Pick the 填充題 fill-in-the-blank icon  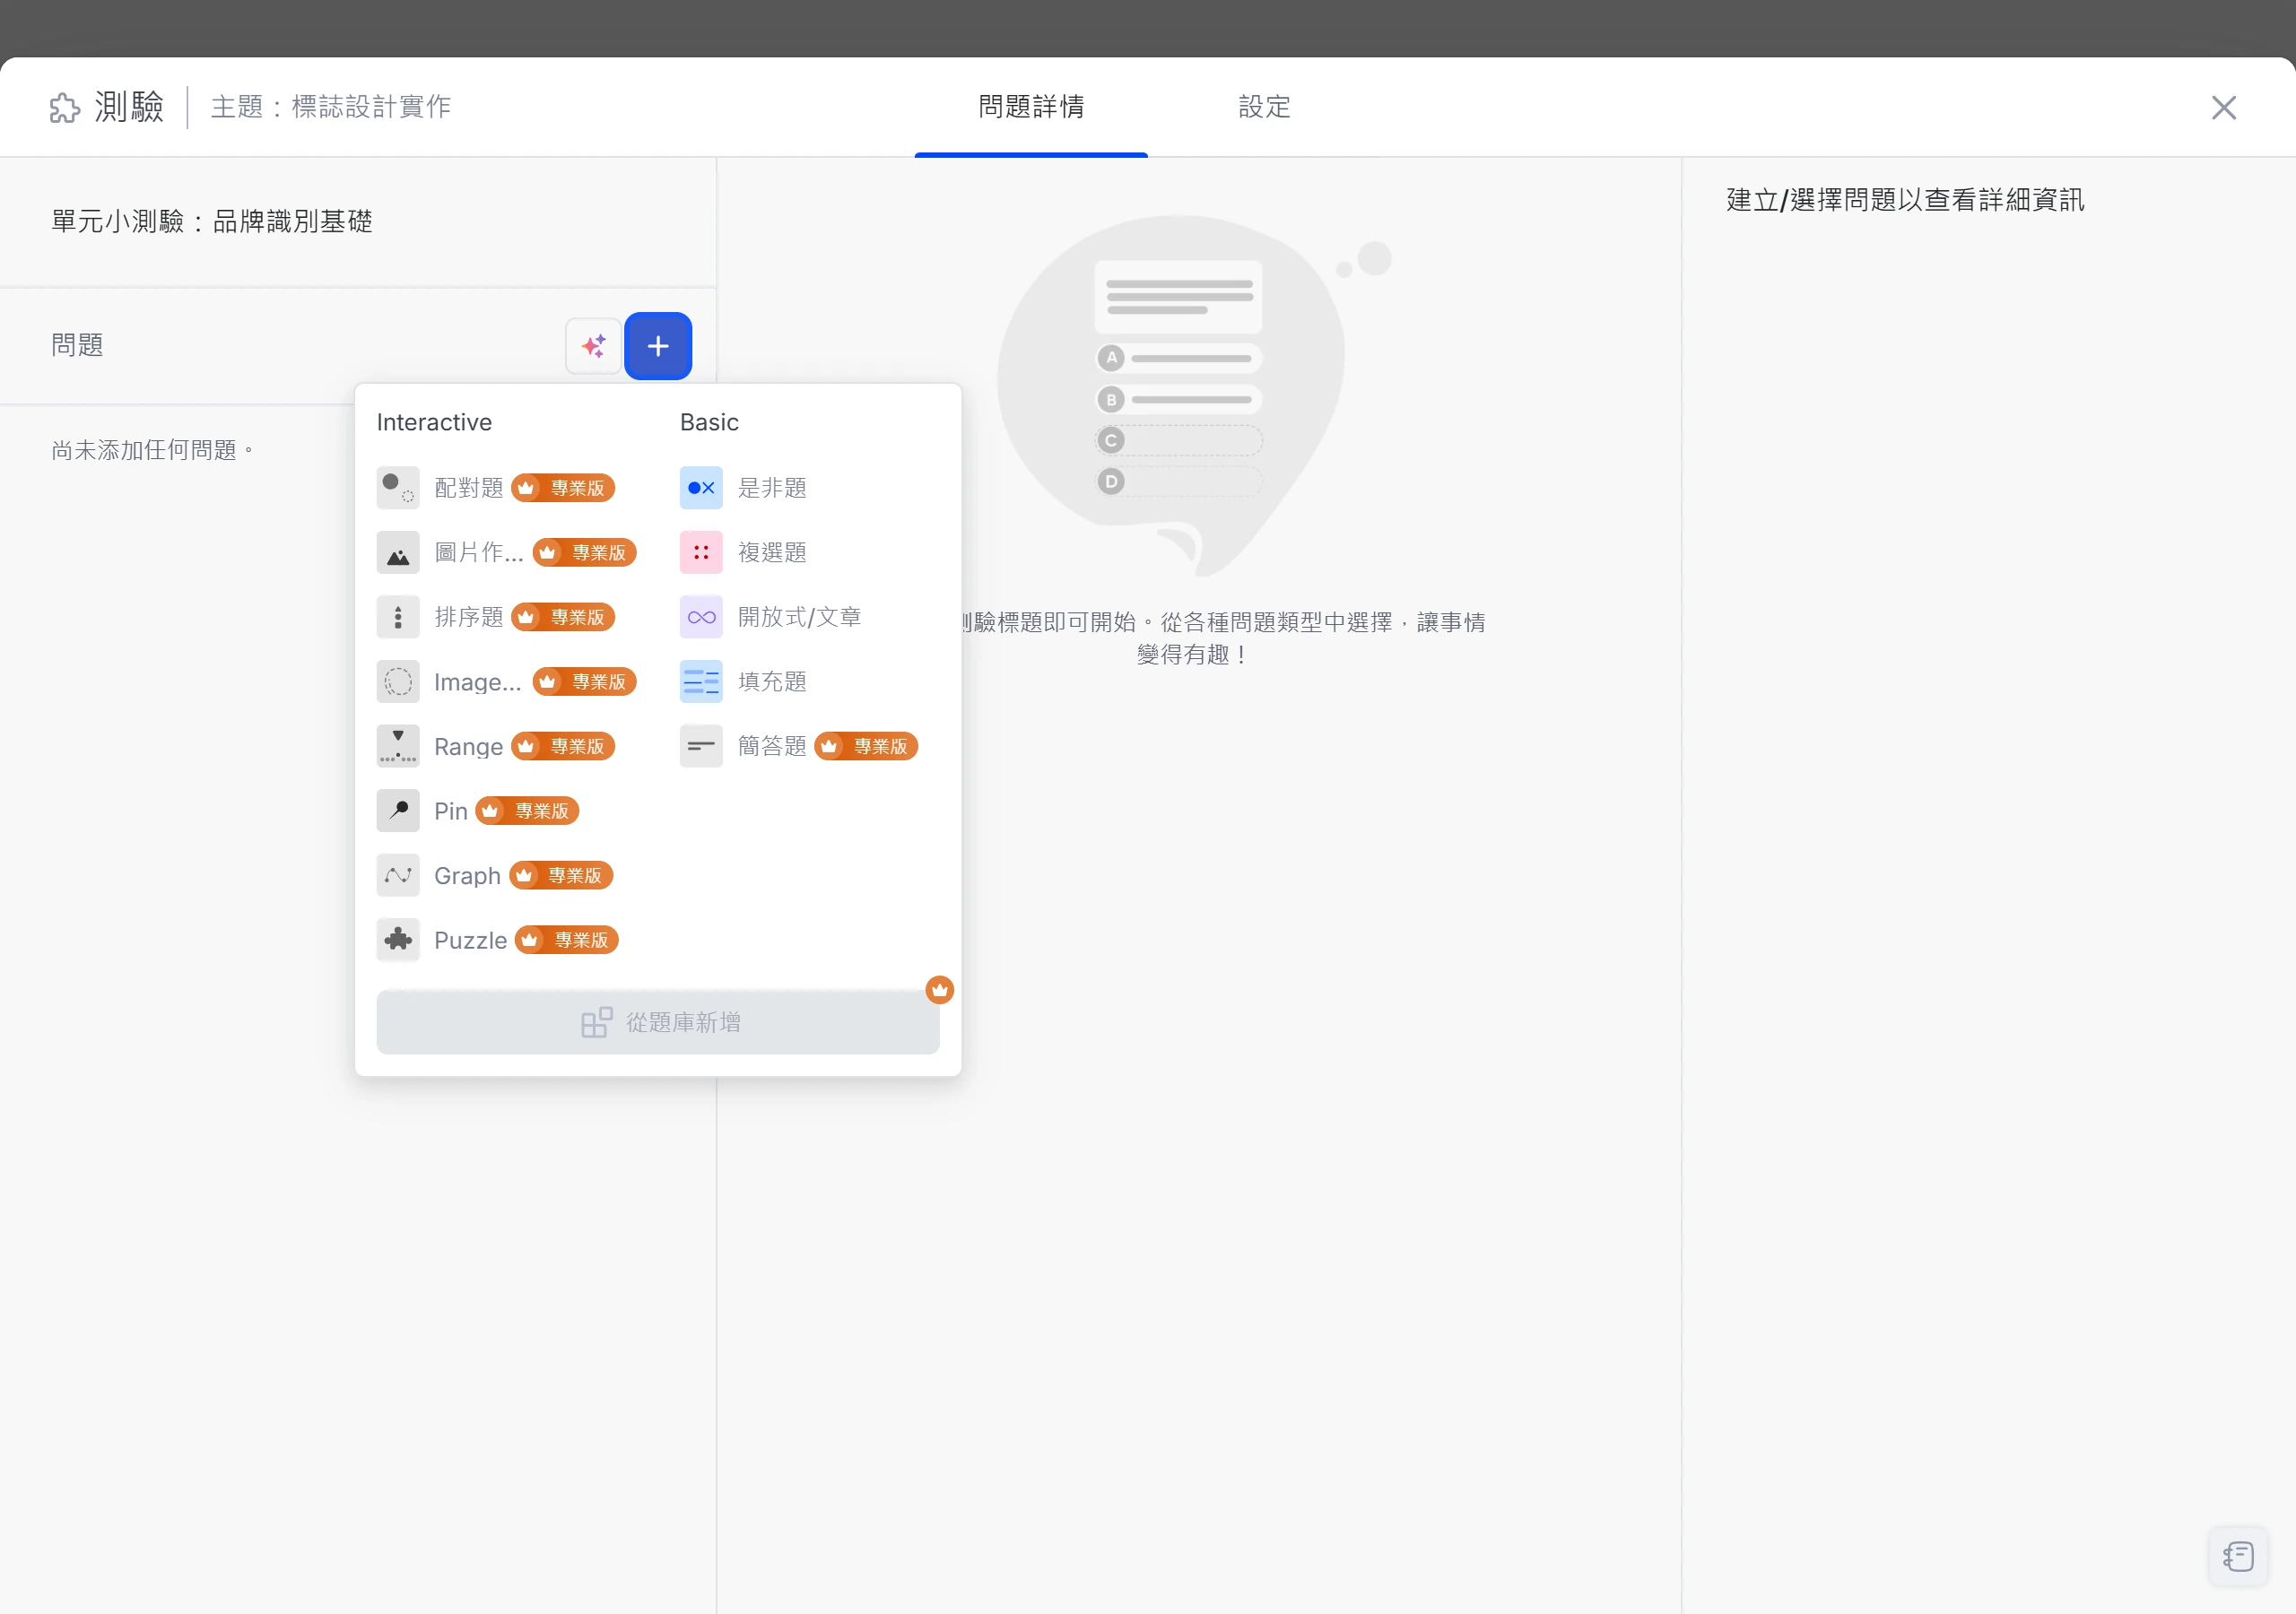(701, 682)
